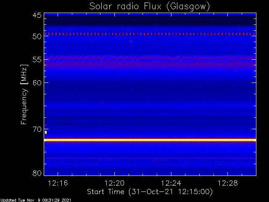
Task: Click the 12:16 time tick label
Action: 58,183
